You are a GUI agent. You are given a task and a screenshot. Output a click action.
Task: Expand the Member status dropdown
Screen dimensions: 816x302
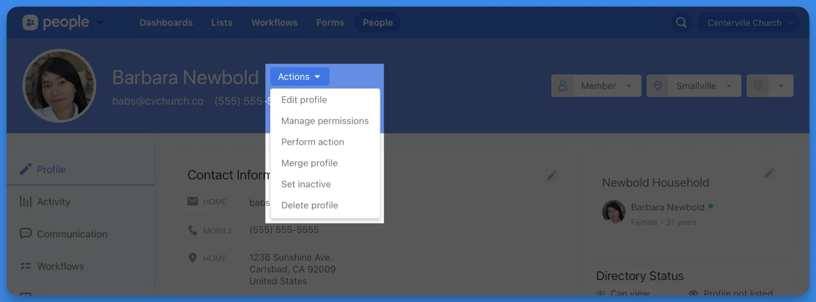[x=596, y=86]
